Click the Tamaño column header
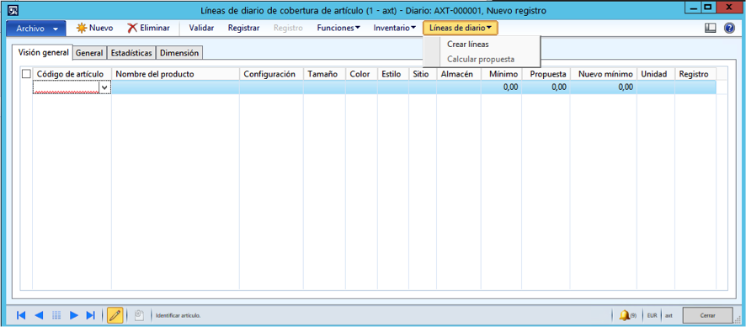This screenshot has width=746, height=327. coord(324,74)
